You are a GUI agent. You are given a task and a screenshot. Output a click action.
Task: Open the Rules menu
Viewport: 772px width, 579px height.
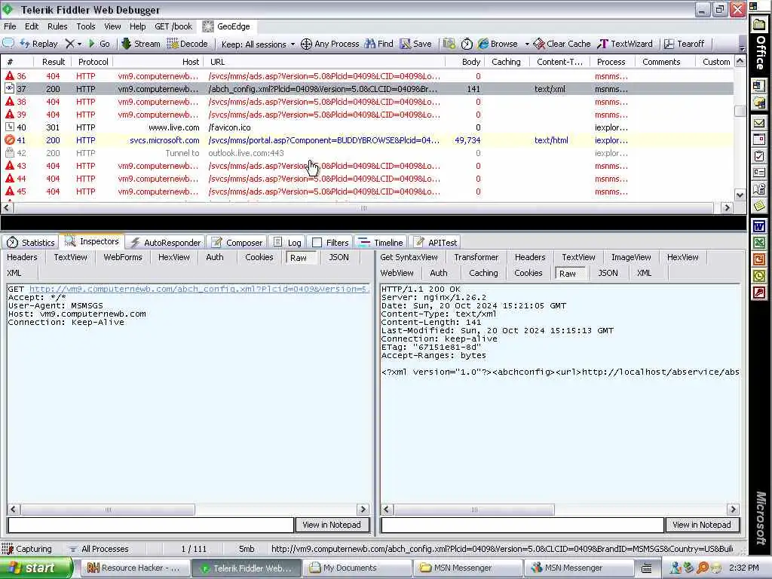coord(57,26)
